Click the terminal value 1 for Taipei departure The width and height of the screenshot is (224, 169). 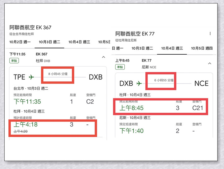72,102
